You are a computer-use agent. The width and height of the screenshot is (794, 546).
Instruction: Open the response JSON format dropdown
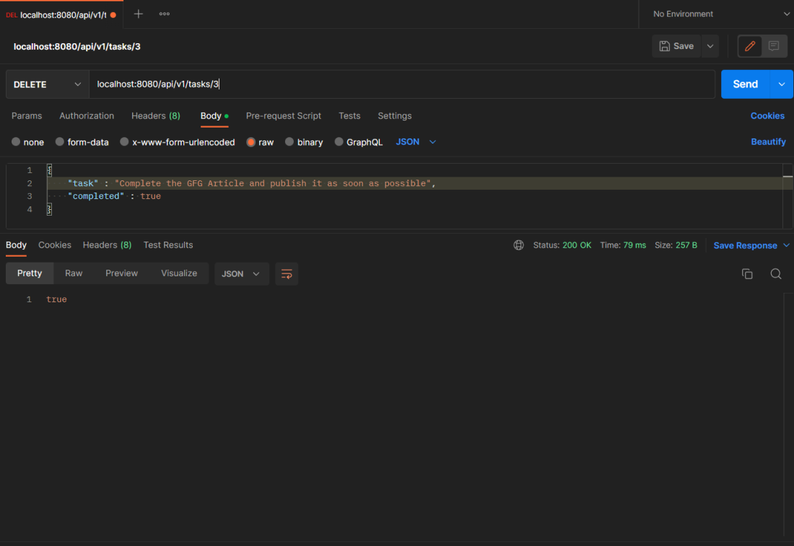point(242,274)
